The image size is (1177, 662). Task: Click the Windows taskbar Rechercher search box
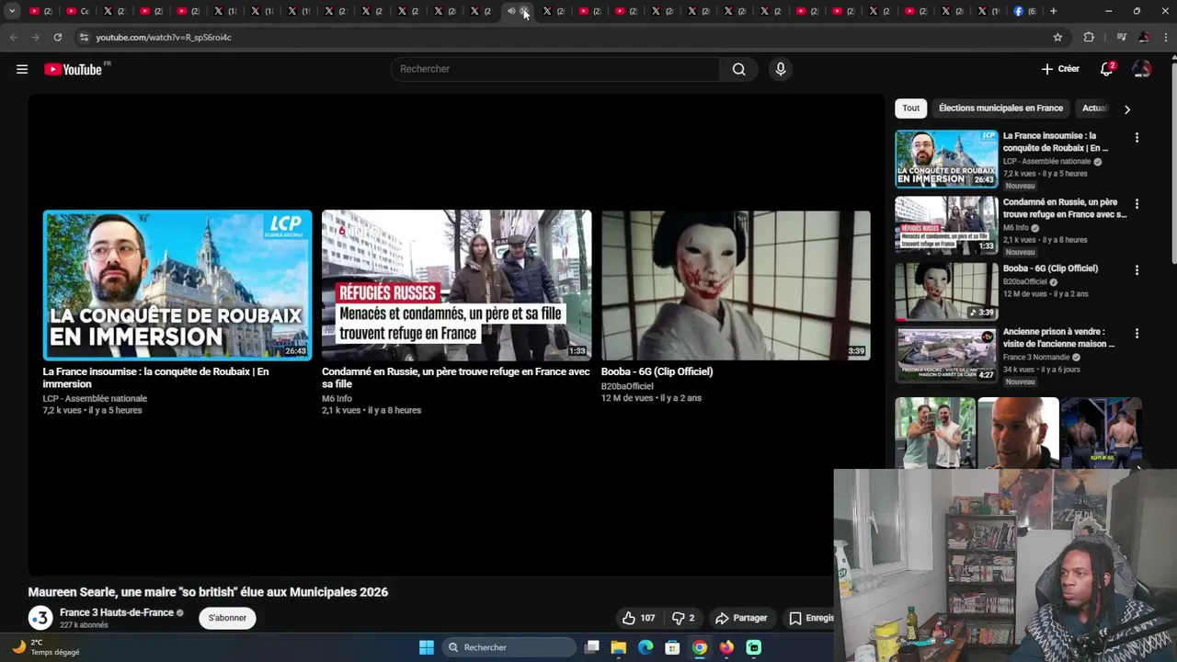(x=508, y=647)
